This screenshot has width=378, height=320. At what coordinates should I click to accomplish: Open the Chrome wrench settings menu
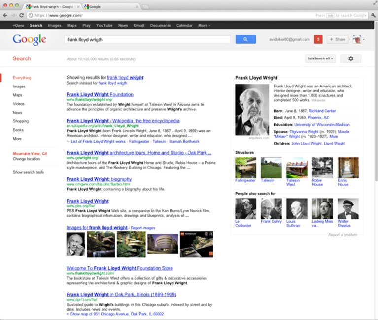coord(373,15)
